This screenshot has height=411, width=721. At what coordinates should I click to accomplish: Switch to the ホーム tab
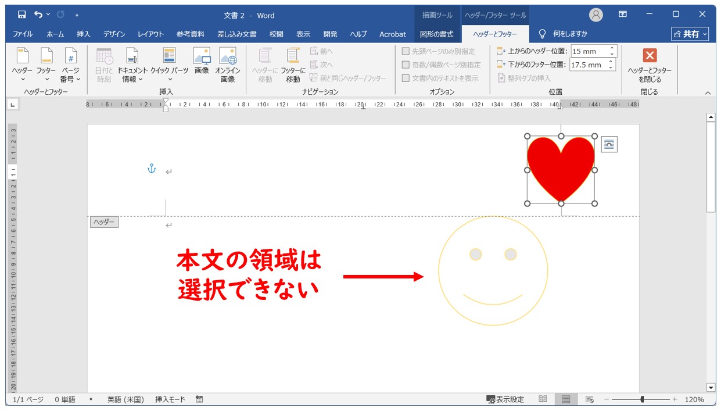[55, 34]
